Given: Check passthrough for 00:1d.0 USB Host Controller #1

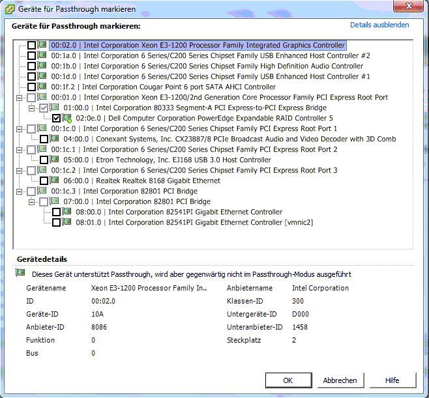Looking at the screenshot, I should pyautogui.click(x=31, y=77).
